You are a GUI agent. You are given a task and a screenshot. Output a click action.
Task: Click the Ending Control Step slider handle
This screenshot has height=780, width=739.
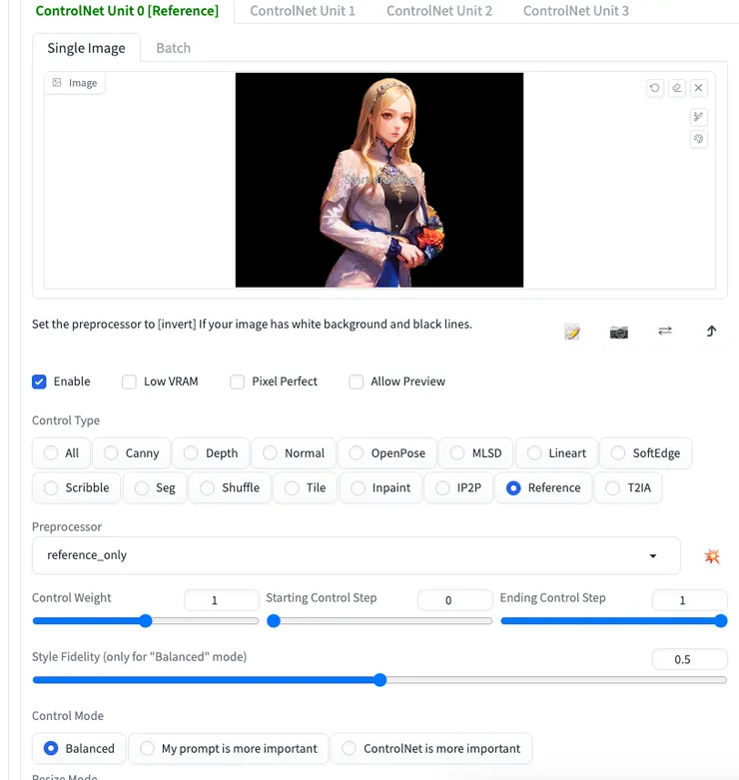[721, 621]
